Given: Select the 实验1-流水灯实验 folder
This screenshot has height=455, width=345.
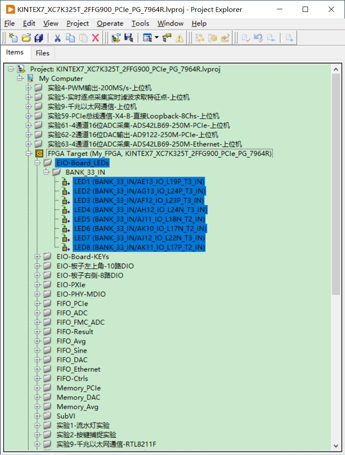Looking at the screenshot, I should click(x=83, y=426).
